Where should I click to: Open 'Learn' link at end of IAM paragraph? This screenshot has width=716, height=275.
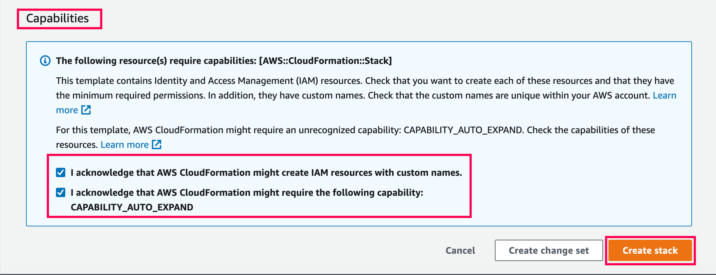[664, 96]
